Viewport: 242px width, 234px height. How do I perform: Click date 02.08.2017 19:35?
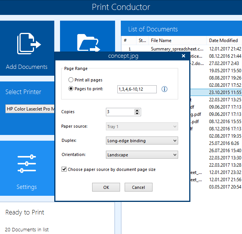click(x=225, y=136)
